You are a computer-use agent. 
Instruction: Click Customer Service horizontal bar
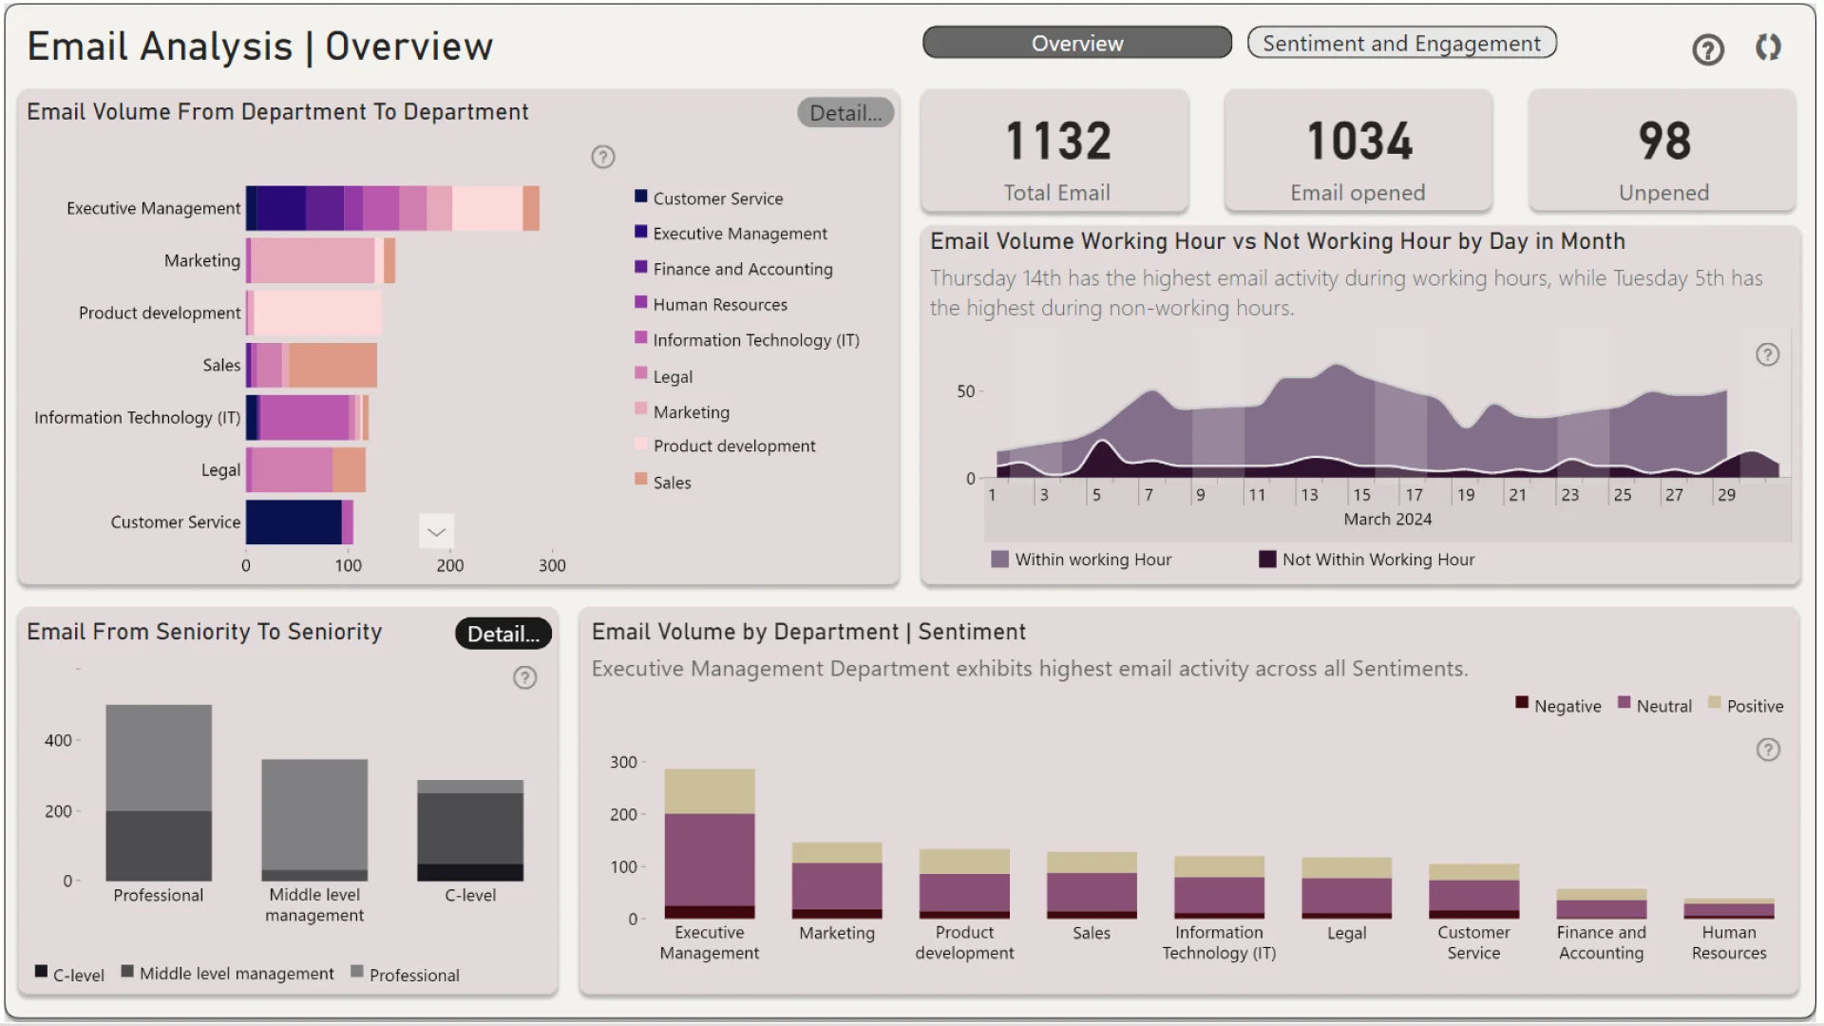click(x=300, y=522)
